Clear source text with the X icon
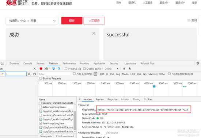This screenshot has height=138, width=201. point(94,34)
